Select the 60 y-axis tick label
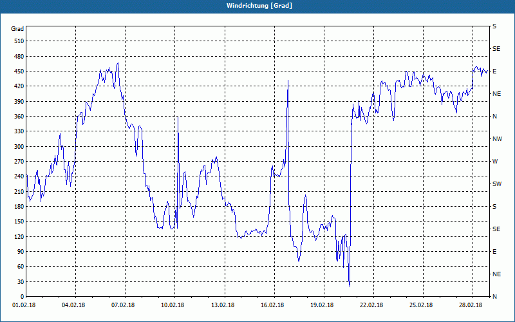515x322 pixels. pyautogui.click(x=21, y=267)
